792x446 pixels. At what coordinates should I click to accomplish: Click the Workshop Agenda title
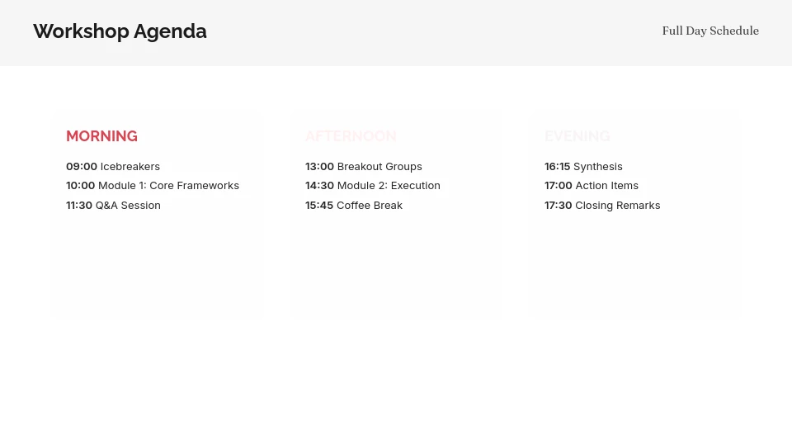point(120,31)
